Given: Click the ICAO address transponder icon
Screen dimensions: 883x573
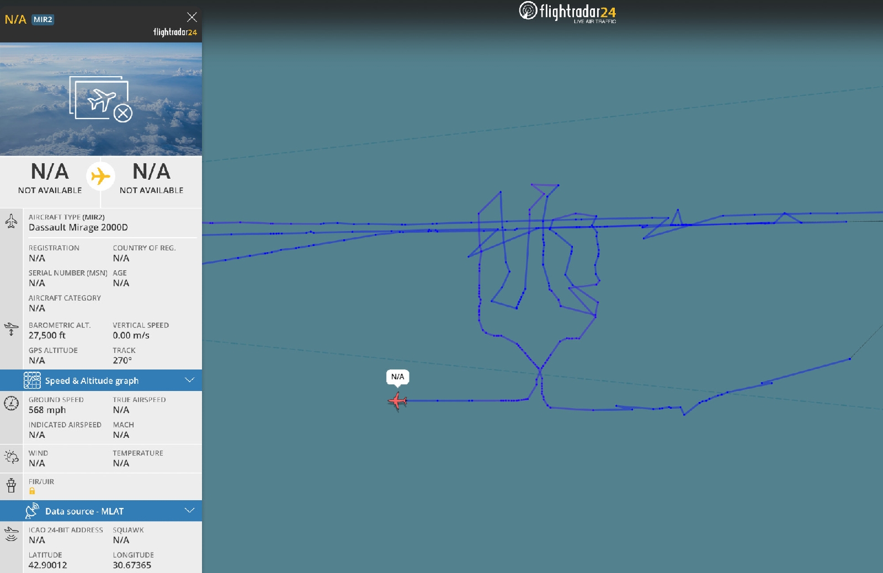Looking at the screenshot, I should click(x=11, y=534).
